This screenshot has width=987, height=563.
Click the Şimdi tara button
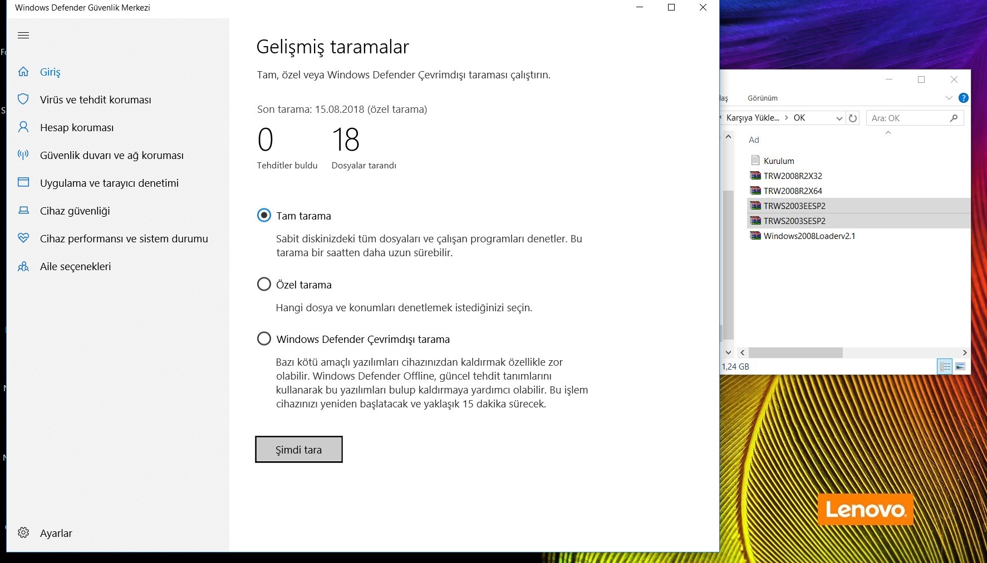299,449
